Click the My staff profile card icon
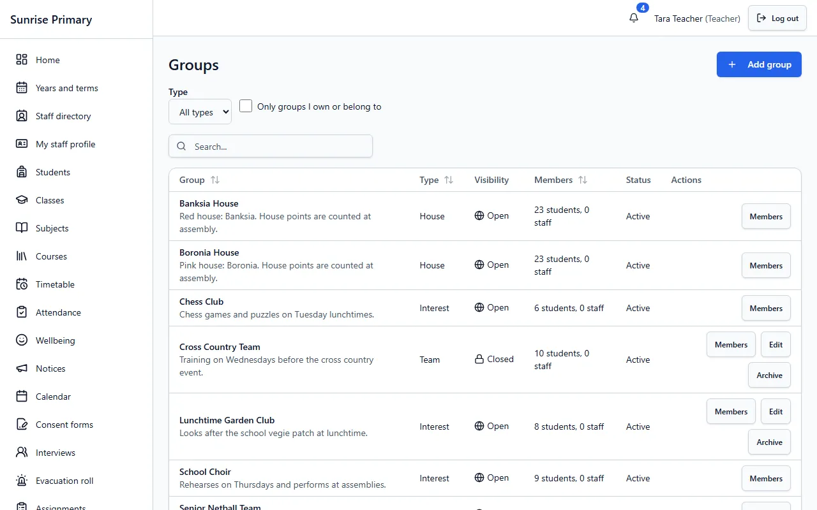The image size is (817, 510). (x=22, y=144)
